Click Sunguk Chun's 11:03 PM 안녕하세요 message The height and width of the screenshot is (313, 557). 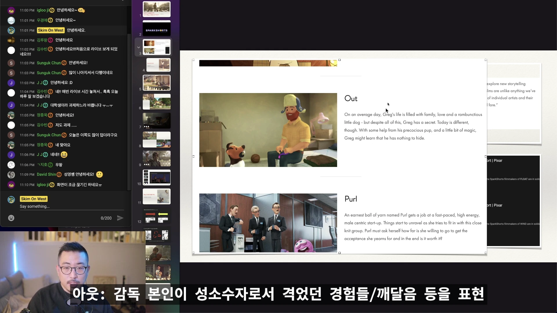[78, 63]
